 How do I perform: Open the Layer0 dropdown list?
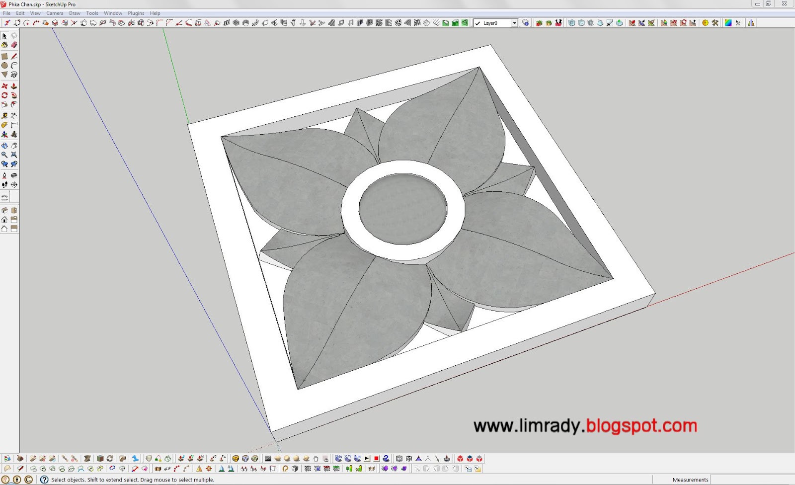[x=515, y=23]
